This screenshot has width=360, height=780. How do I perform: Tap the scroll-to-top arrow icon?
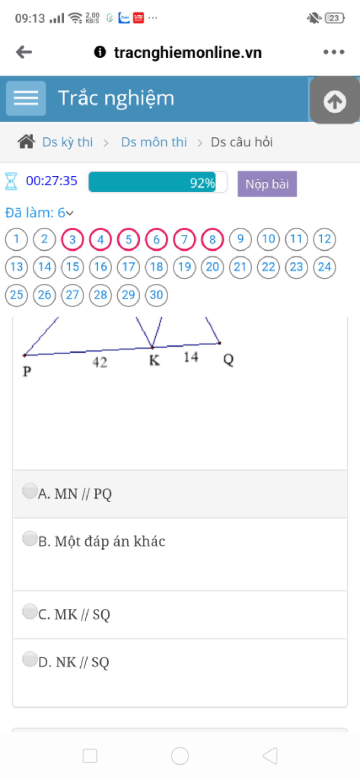coord(334,101)
